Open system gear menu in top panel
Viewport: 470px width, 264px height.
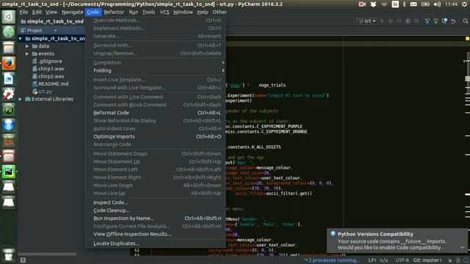(x=464, y=4)
